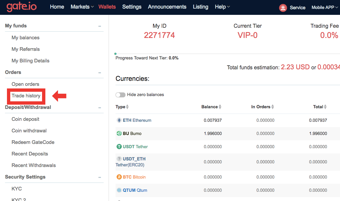Collapse the My funds section

click(100, 26)
